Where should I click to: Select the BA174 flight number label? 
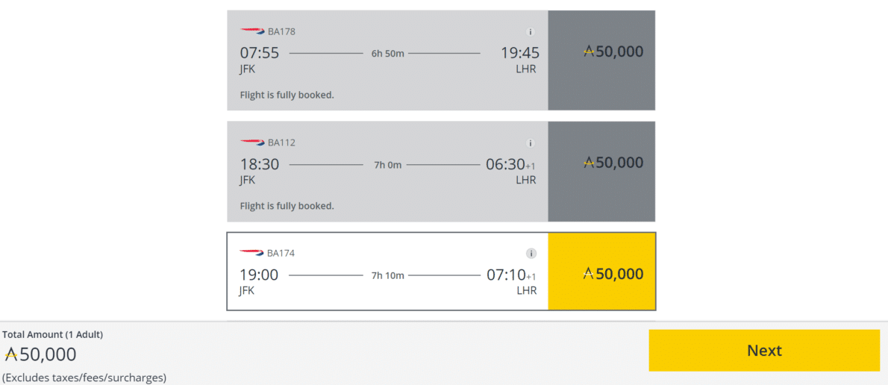point(281,253)
